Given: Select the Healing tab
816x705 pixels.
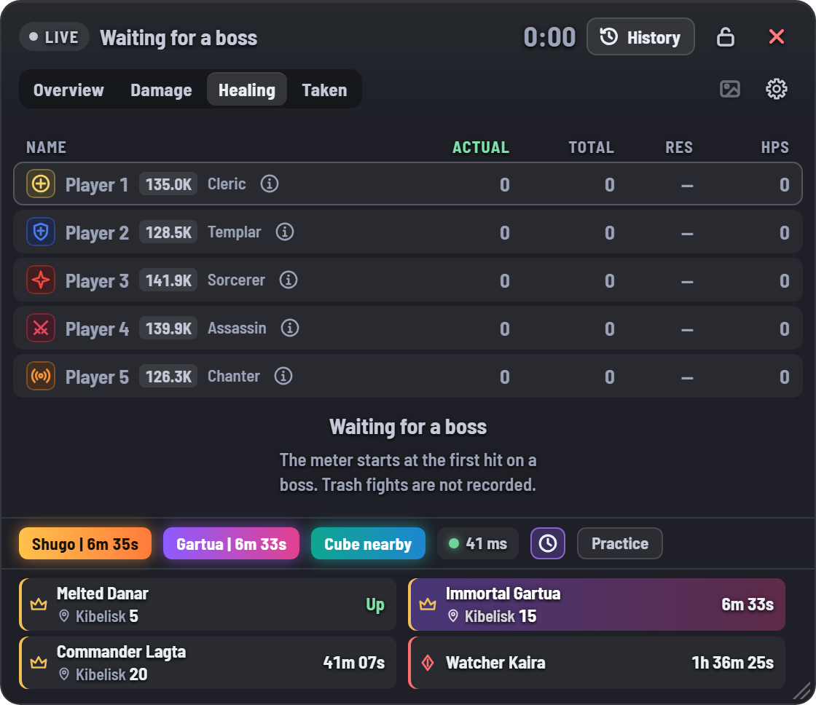Looking at the screenshot, I should click(247, 90).
